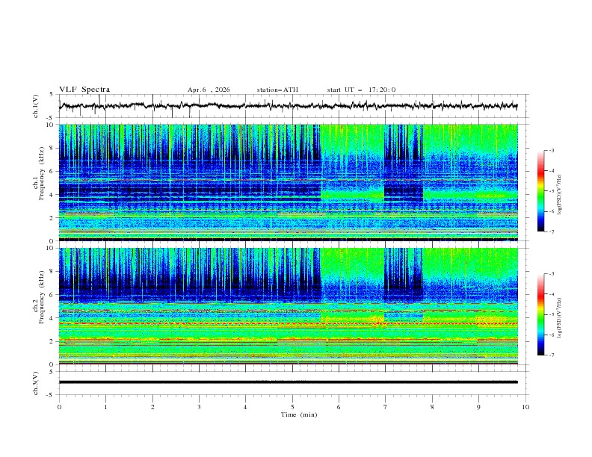592x457 pixels.
Task: Click the ch.1 voltage waveform trace
Action: (x=288, y=106)
